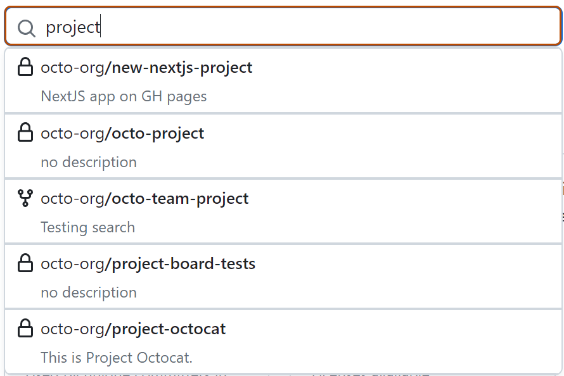The image size is (564, 376).
Task: Select the private repository icon next to octo-project
Action: pyautogui.click(x=25, y=132)
